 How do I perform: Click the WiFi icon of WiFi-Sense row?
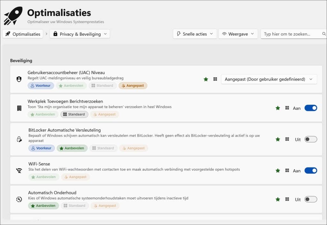point(19,171)
